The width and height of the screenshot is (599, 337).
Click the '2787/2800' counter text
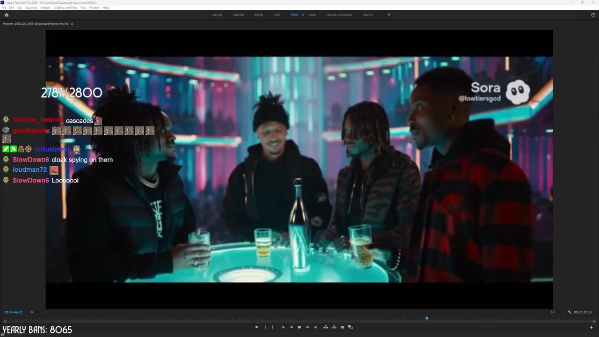(x=72, y=93)
